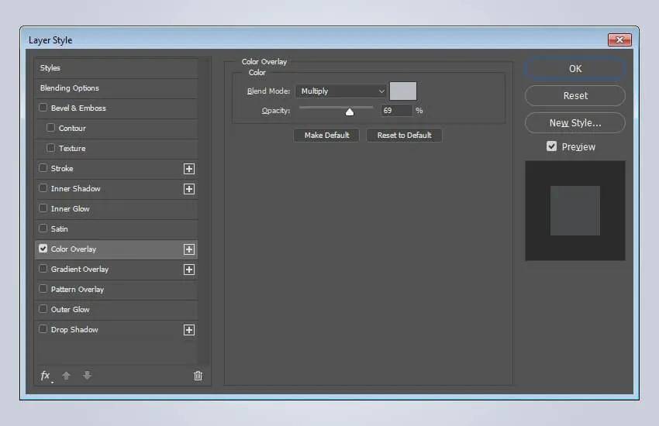Click the delete effect trash icon

coord(198,376)
